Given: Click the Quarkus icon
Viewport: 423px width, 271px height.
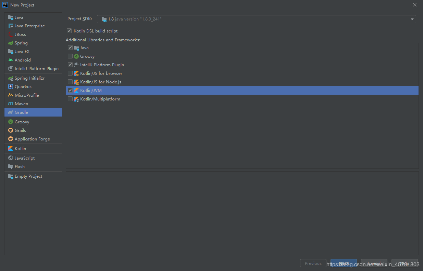Looking at the screenshot, I should 11,86.
